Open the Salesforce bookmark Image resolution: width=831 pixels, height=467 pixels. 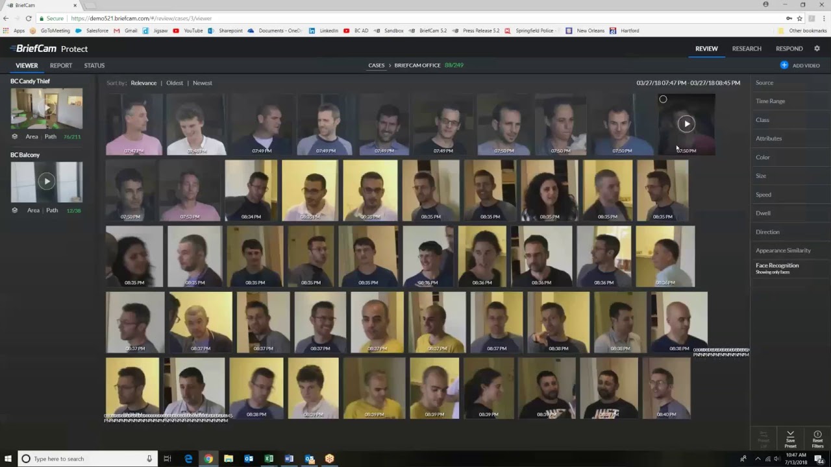(x=92, y=30)
